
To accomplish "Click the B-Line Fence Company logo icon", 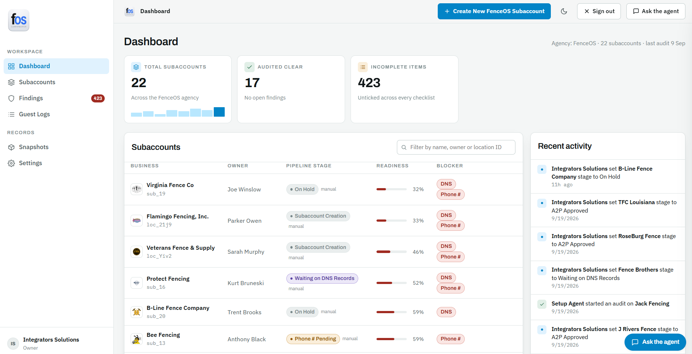I will coord(137,312).
